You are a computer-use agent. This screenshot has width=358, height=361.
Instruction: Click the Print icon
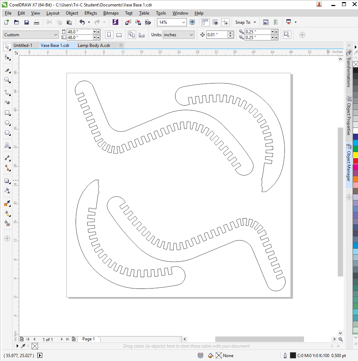click(x=36, y=22)
